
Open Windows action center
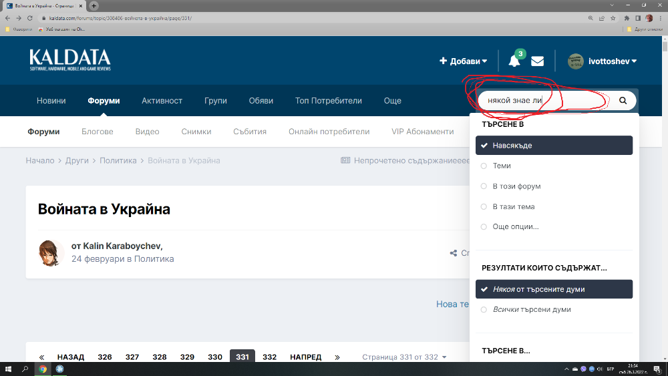point(657,369)
